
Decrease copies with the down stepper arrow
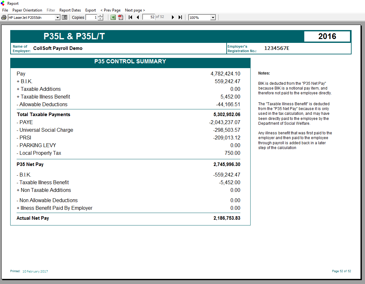point(100,19)
